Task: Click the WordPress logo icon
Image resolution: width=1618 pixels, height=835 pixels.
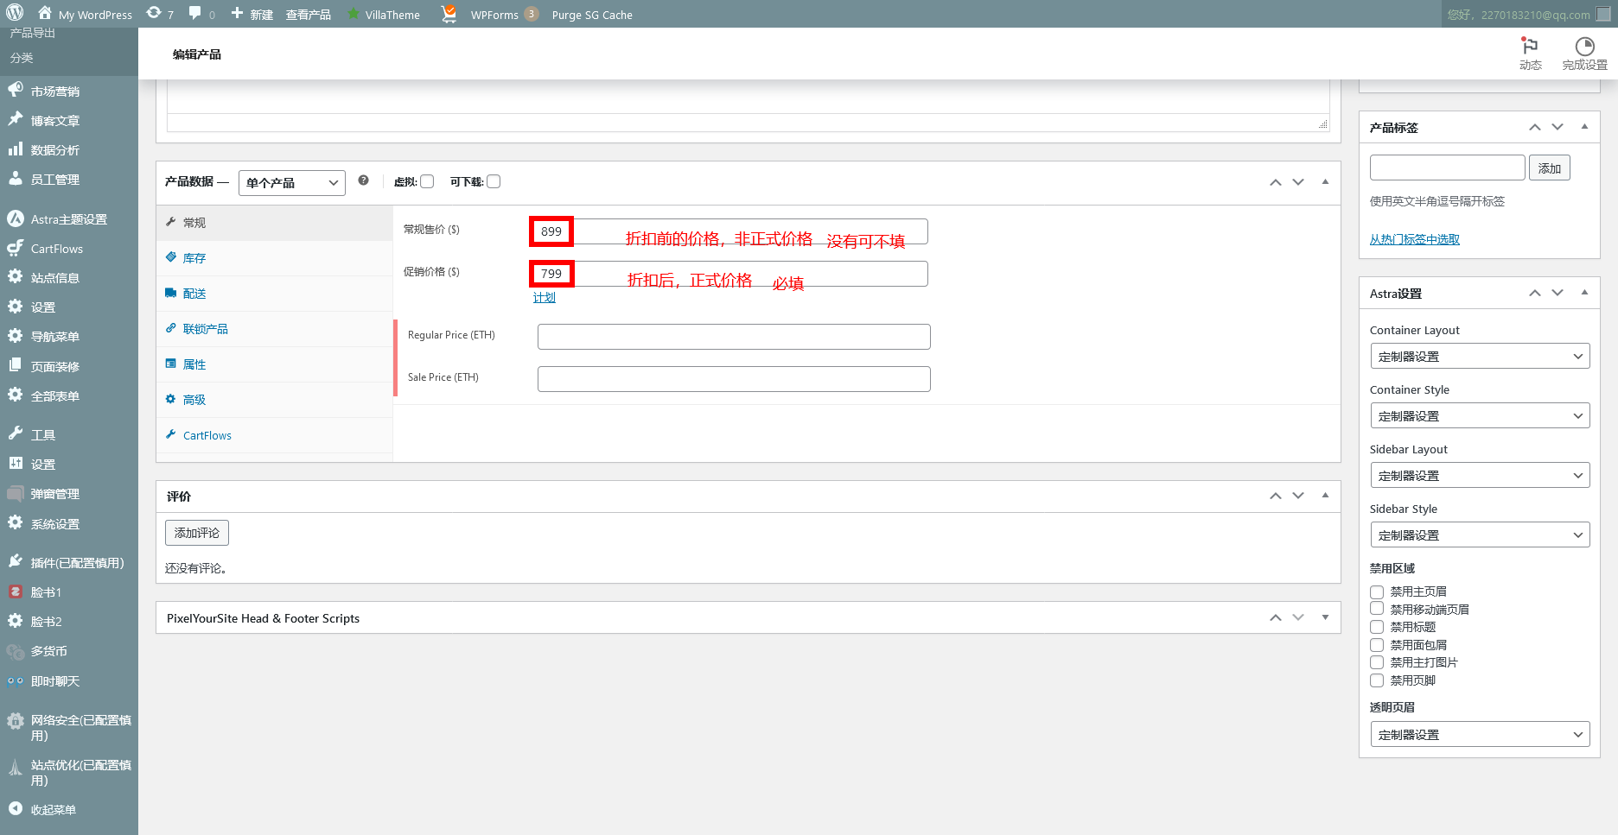Action: point(15,14)
